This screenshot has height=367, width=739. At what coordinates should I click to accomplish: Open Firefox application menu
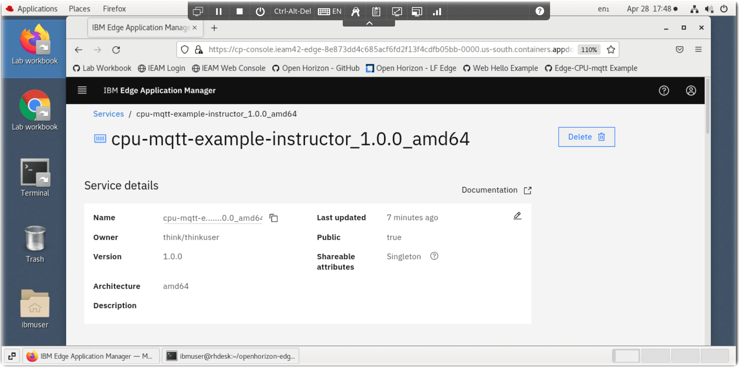tap(698, 50)
